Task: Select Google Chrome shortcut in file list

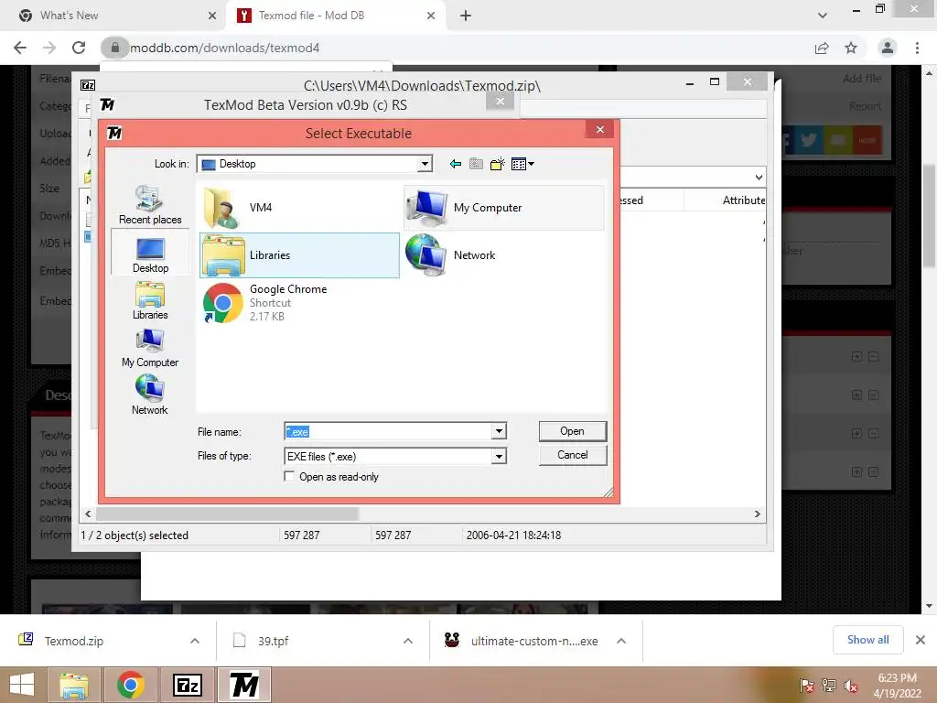Action: pyautogui.click(x=299, y=302)
